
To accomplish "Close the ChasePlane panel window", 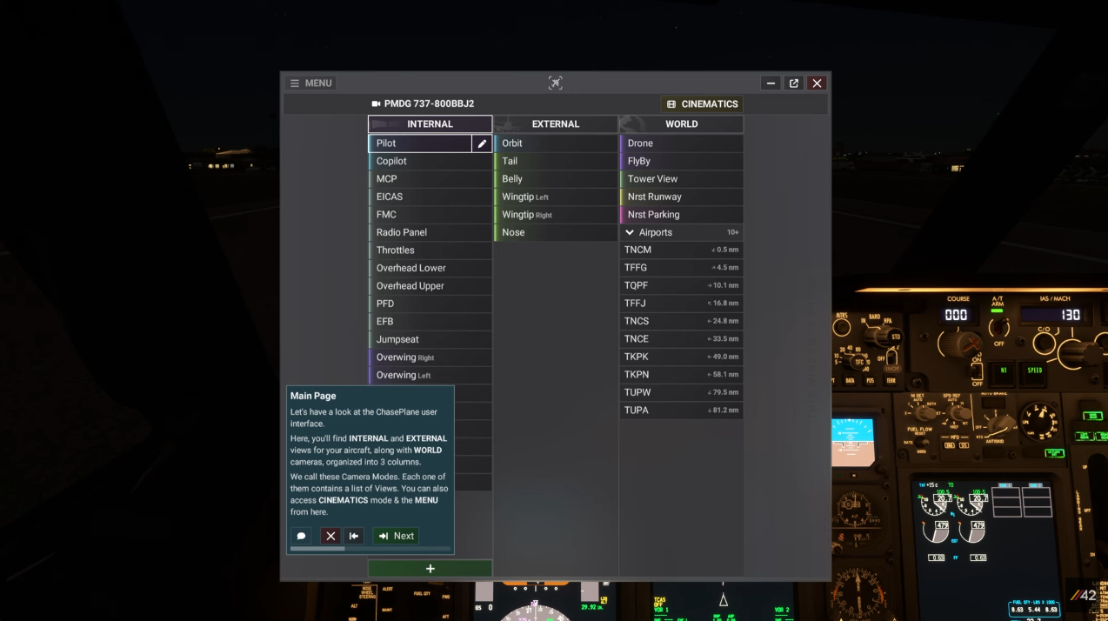I will click(x=816, y=83).
